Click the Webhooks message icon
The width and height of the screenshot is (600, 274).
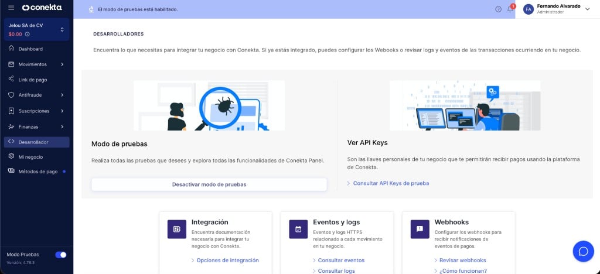[420, 229]
